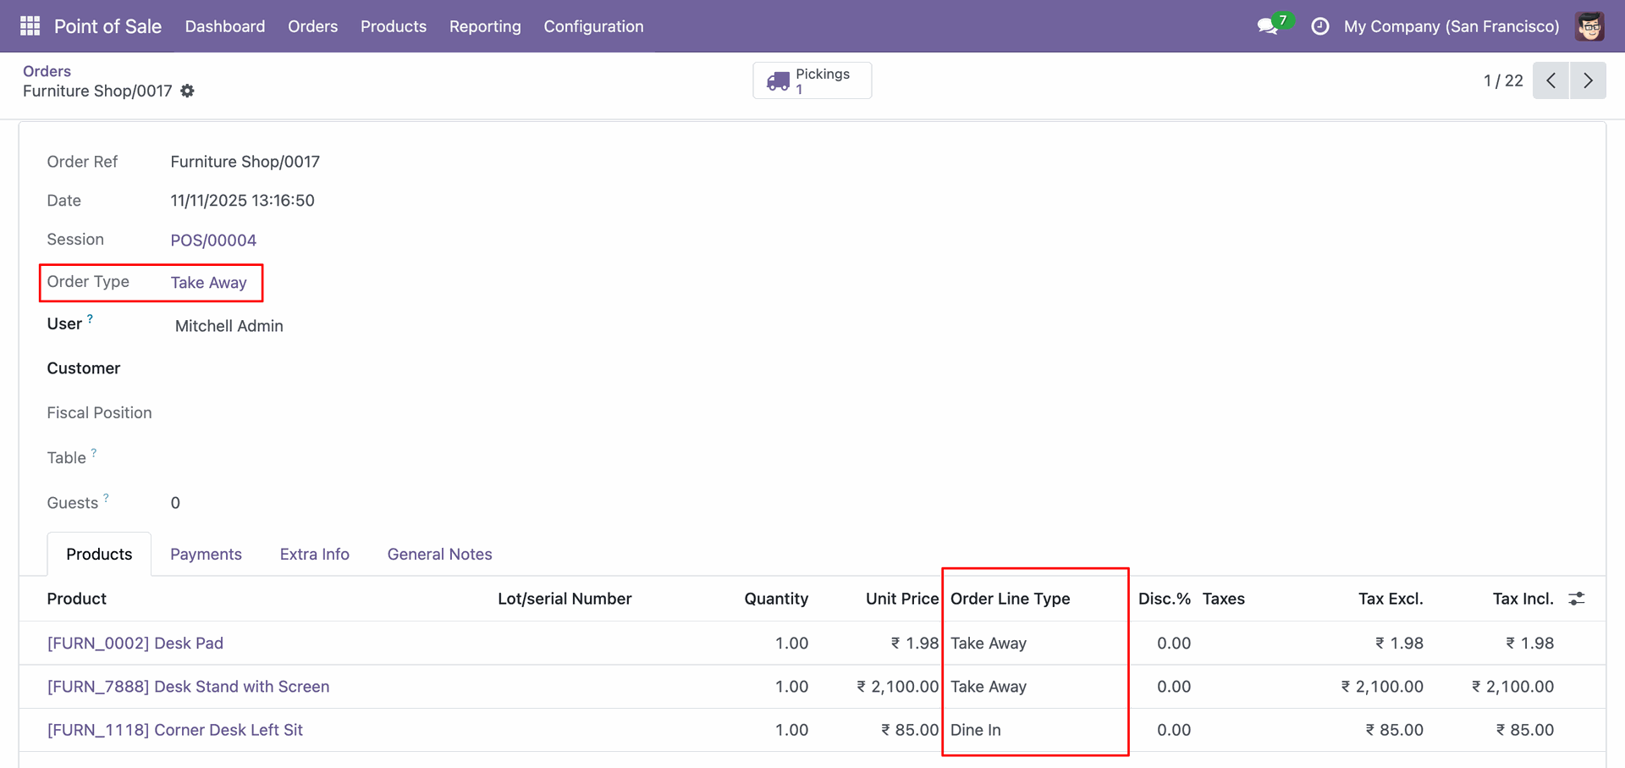
Task: Expand the Products menu in navbar
Action: [x=393, y=26]
